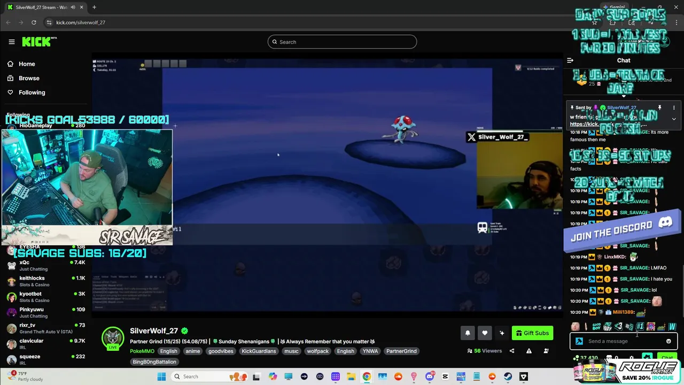This screenshot has height=385, width=684.
Task: Click the Silver_Wolf_27_ X handle overlay
Action: [x=498, y=137]
